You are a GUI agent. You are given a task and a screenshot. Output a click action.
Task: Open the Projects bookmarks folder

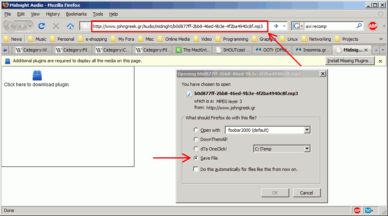click(x=346, y=39)
